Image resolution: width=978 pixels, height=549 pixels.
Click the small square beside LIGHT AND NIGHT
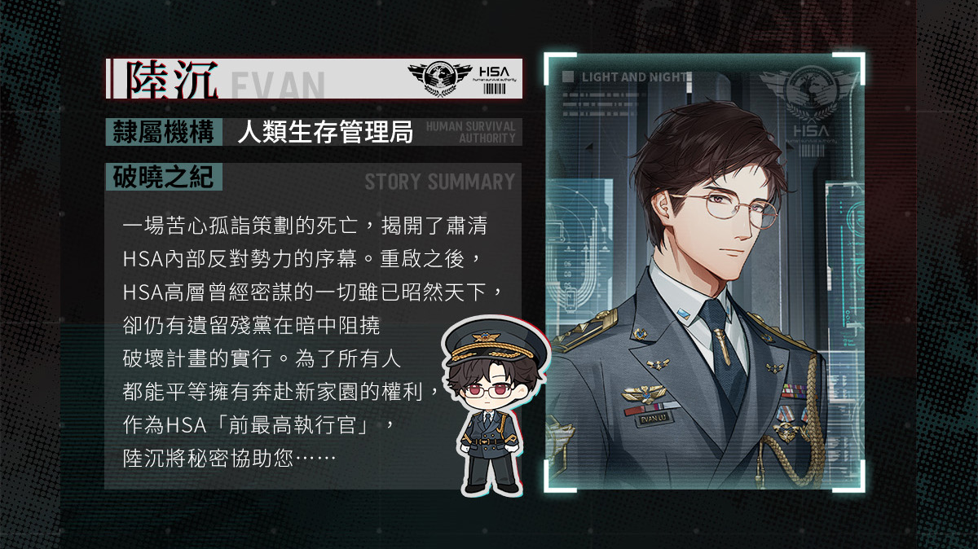coord(568,77)
